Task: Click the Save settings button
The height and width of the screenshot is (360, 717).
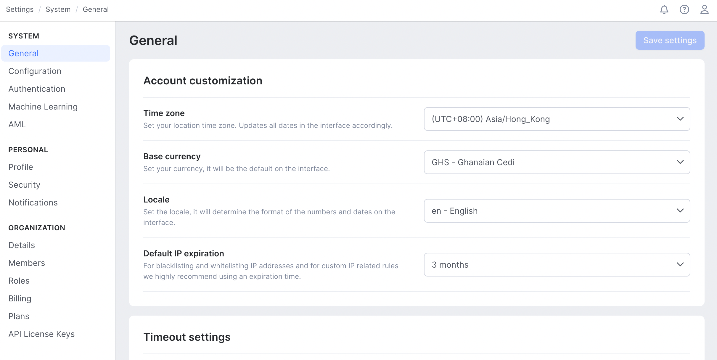Action: point(670,40)
